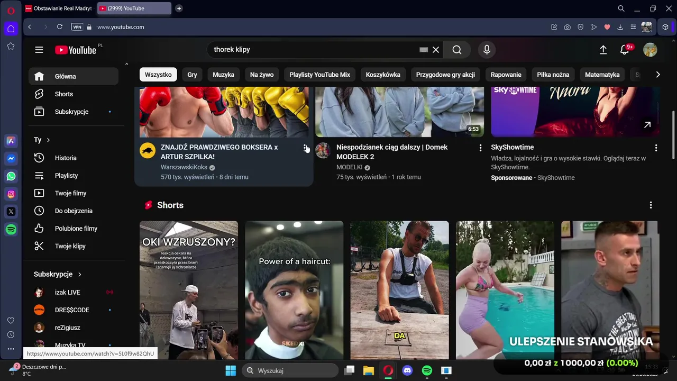Expand the Ty section chevron
The height and width of the screenshot is (381, 677).
point(48,140)
